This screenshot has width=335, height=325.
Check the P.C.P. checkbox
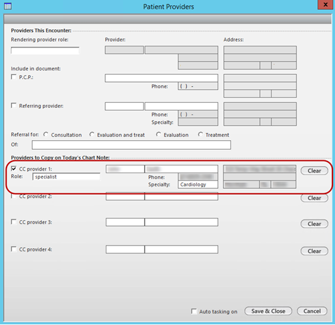pyautogui.click(x=14, y=77)
